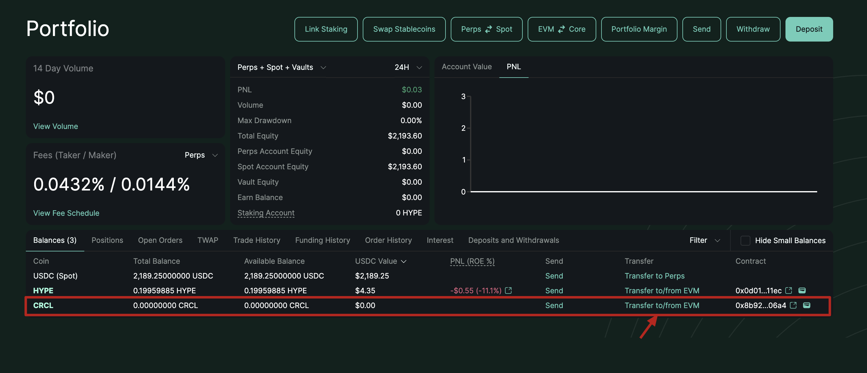867x373 pixels.
Task: Click Transfer to/from EVM for CRCL
Action: (662, 305)
